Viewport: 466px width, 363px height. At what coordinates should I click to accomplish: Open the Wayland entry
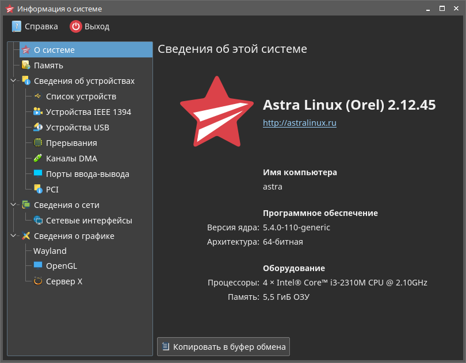(50, 251)
